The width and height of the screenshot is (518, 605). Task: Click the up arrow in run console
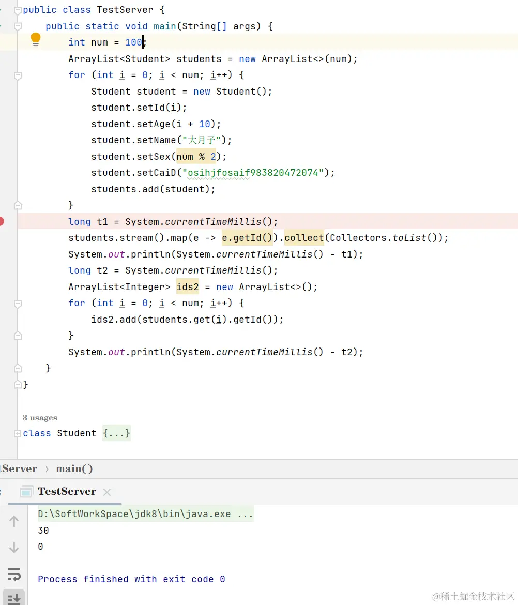[x=14, y=521]
